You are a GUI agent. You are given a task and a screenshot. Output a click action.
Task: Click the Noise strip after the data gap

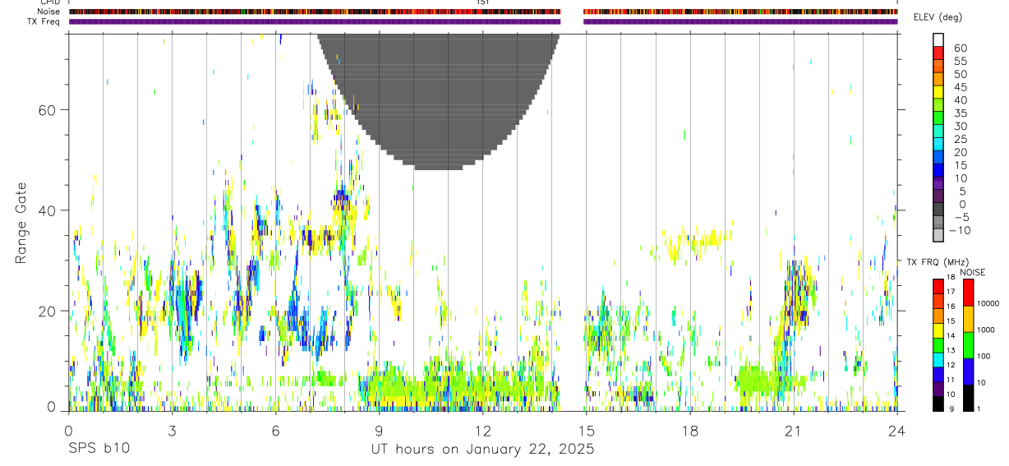click(x=740, y=12)
